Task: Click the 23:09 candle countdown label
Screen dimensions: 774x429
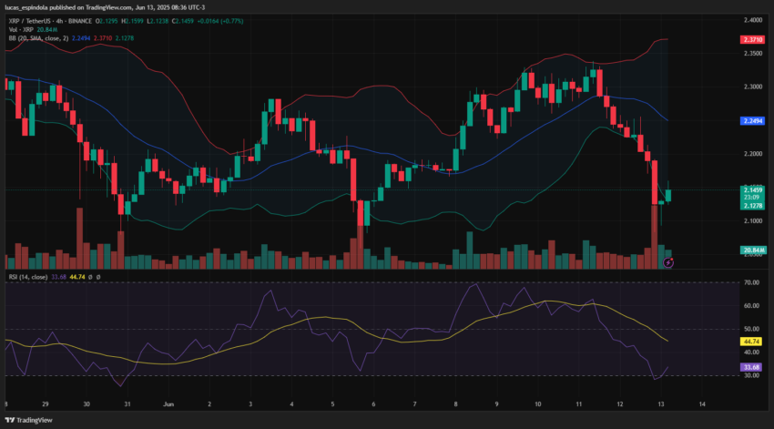Action: pyautogui.click(x=751, y=198)
